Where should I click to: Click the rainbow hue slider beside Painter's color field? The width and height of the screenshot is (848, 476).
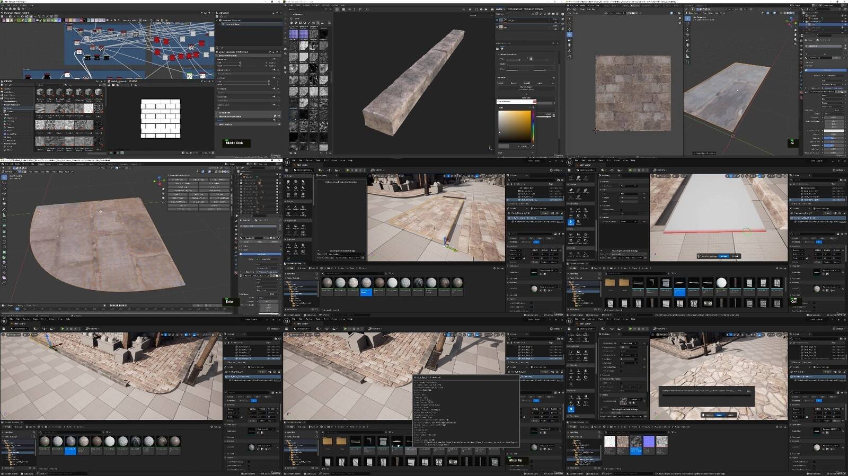533,126
